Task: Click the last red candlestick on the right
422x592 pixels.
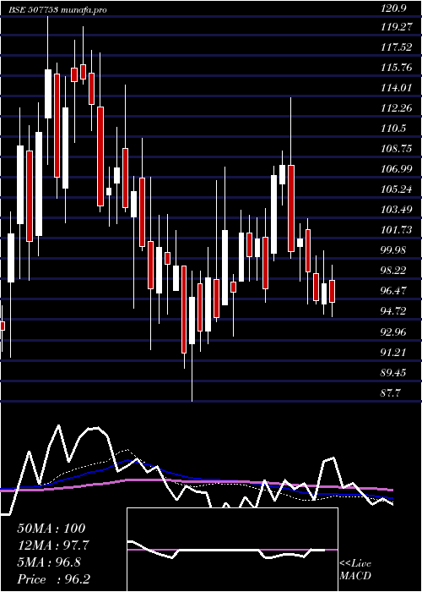Action: 332,291
